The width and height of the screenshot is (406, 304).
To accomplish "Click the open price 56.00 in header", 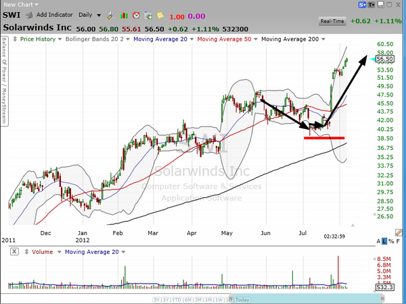I will tap(86, 29).
